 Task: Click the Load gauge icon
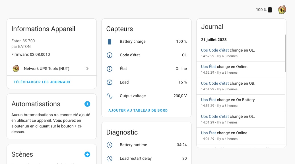[x=110, y=82]
